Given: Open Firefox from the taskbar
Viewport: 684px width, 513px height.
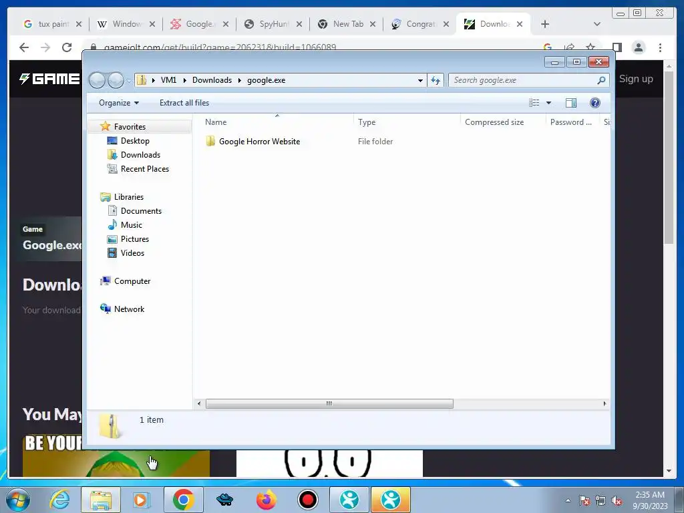Looking at the screenshot, I should [266, 500].
